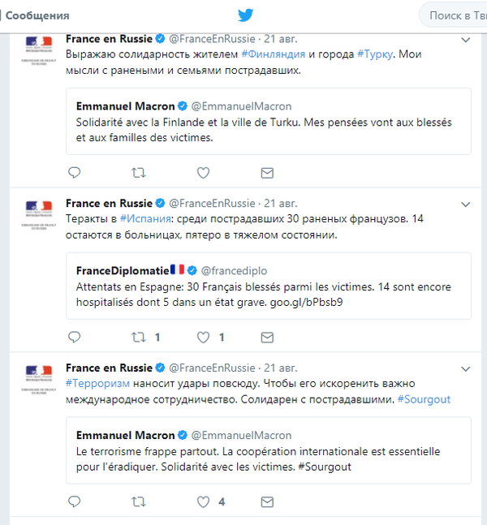Retweet the #Терроризм Sourgout tweet
The image size is (487, 525).
coord(138,502)
